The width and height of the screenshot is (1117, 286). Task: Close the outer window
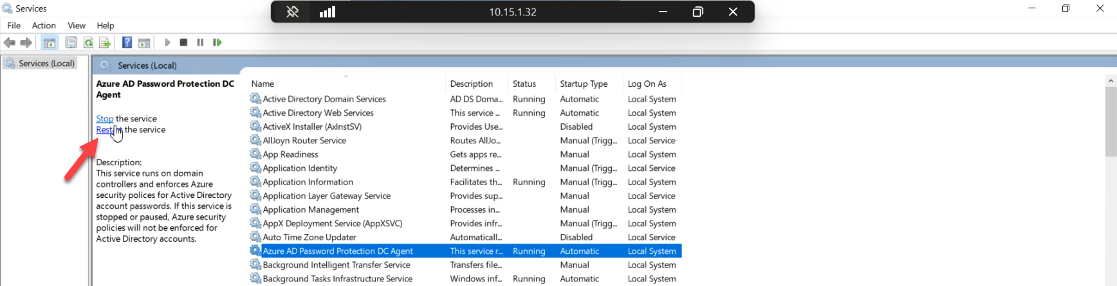click(1100, 8)
